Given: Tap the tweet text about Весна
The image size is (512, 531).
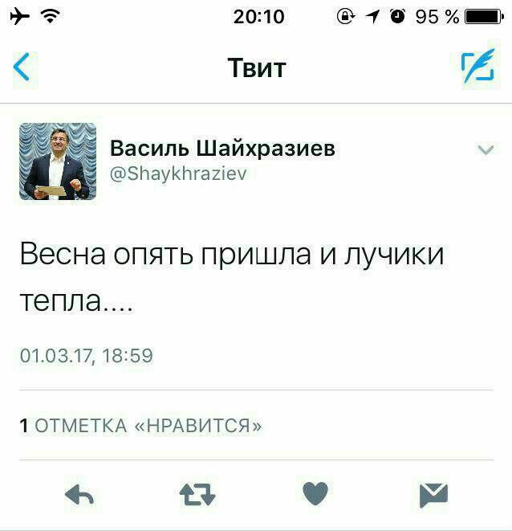Looking at the screenshot, I should (x=232, y=277).
